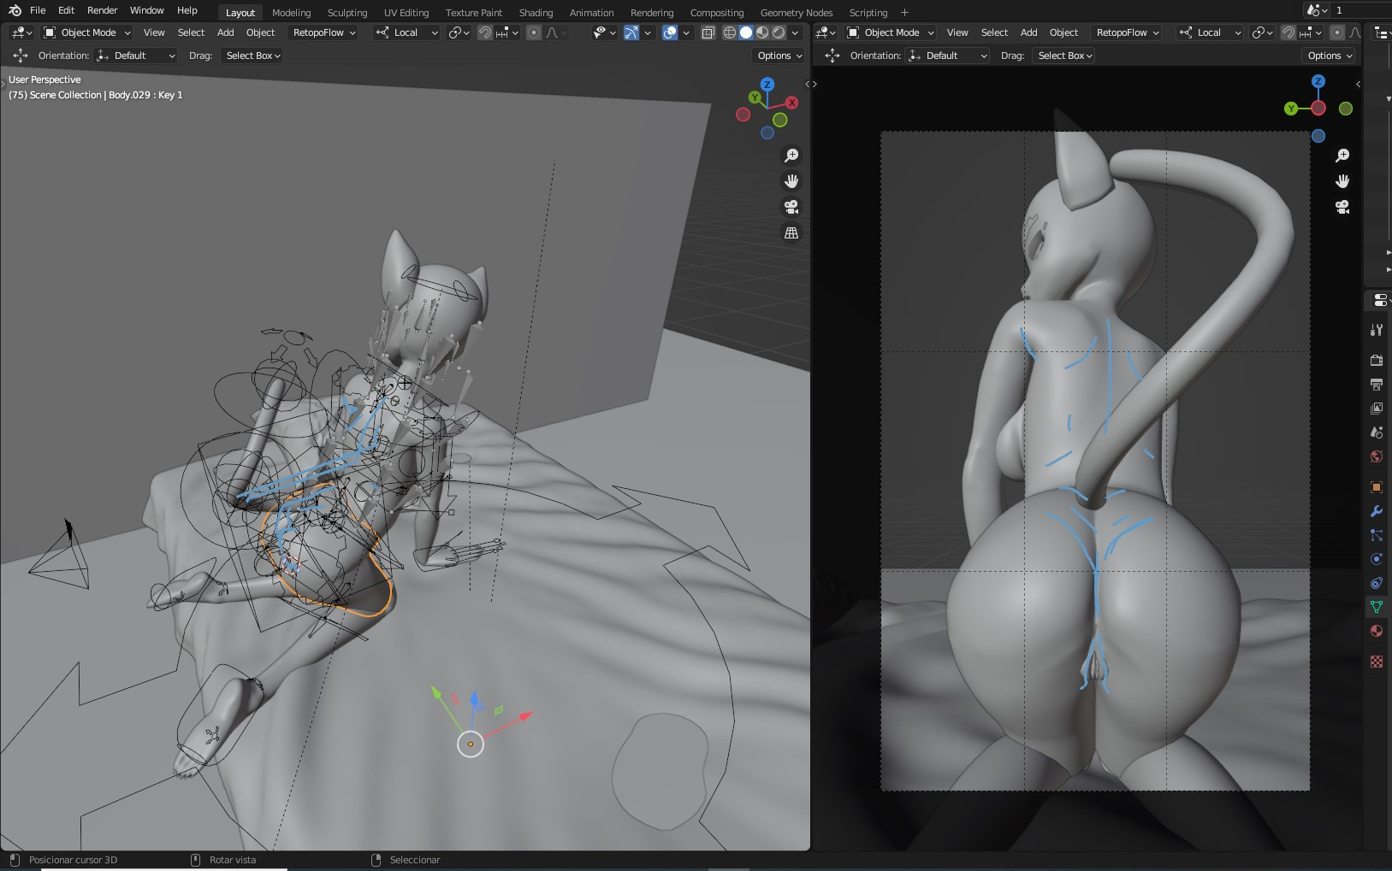Image resolution: width=1392 pixels, height=871 pixels.
Task: Switch to the Sculpting workspace tab
Action: 347,13
